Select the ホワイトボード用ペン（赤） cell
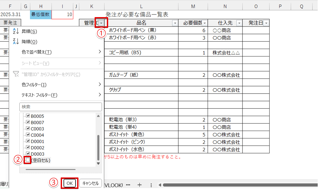The image size is (319, 191). (141, 38)
